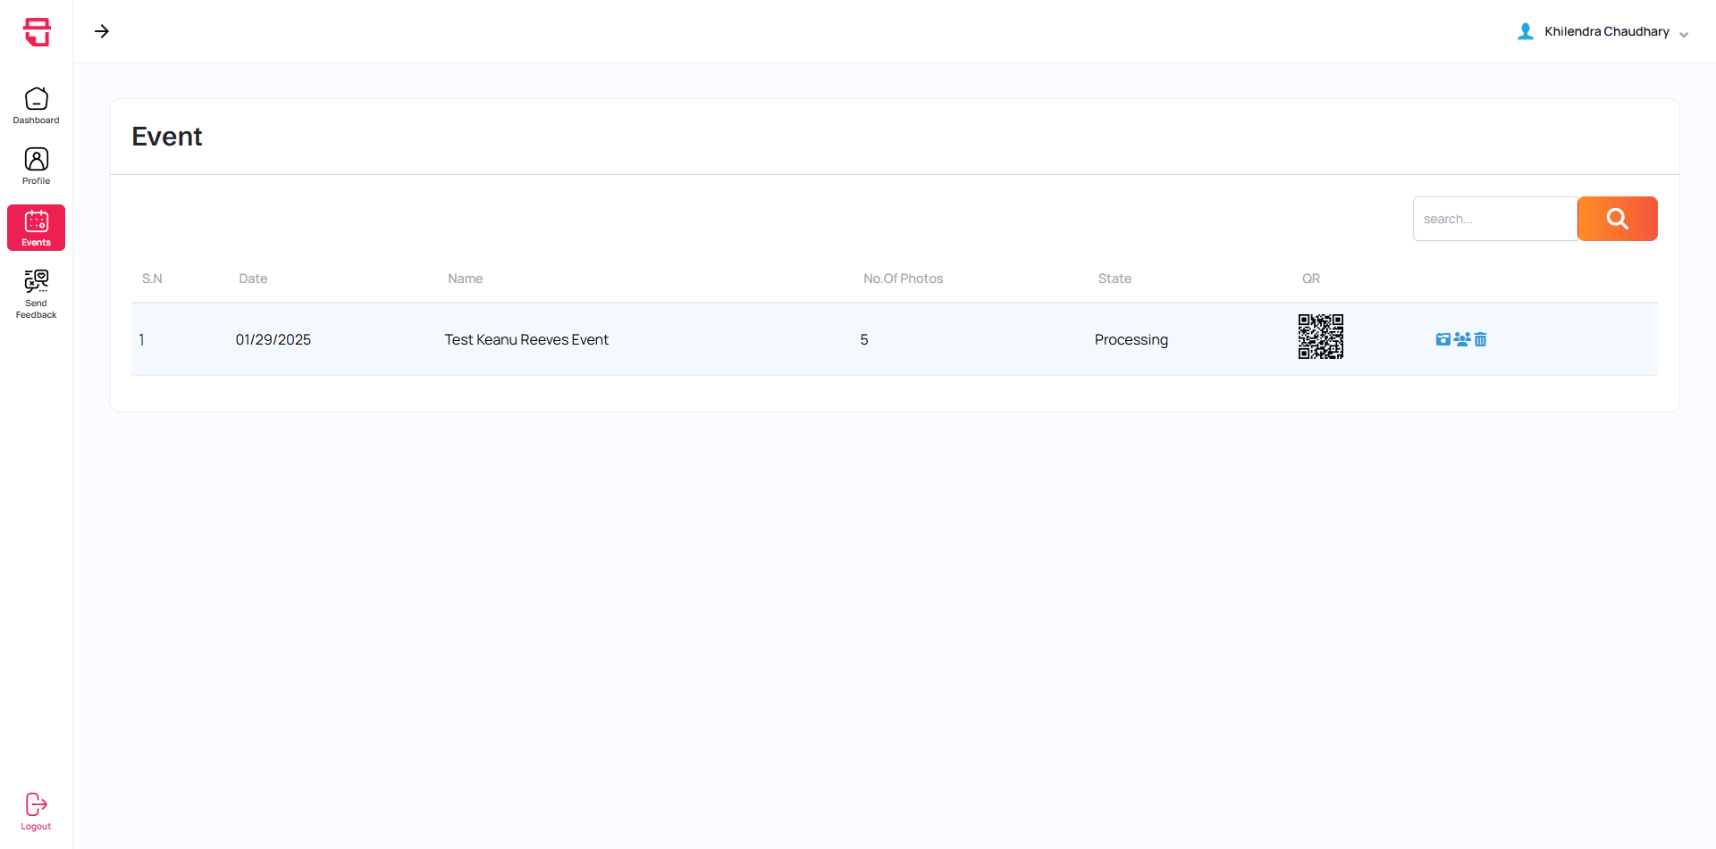Open the event QR code image
Screen dimensions: 1716x849
coord(1320,337)
